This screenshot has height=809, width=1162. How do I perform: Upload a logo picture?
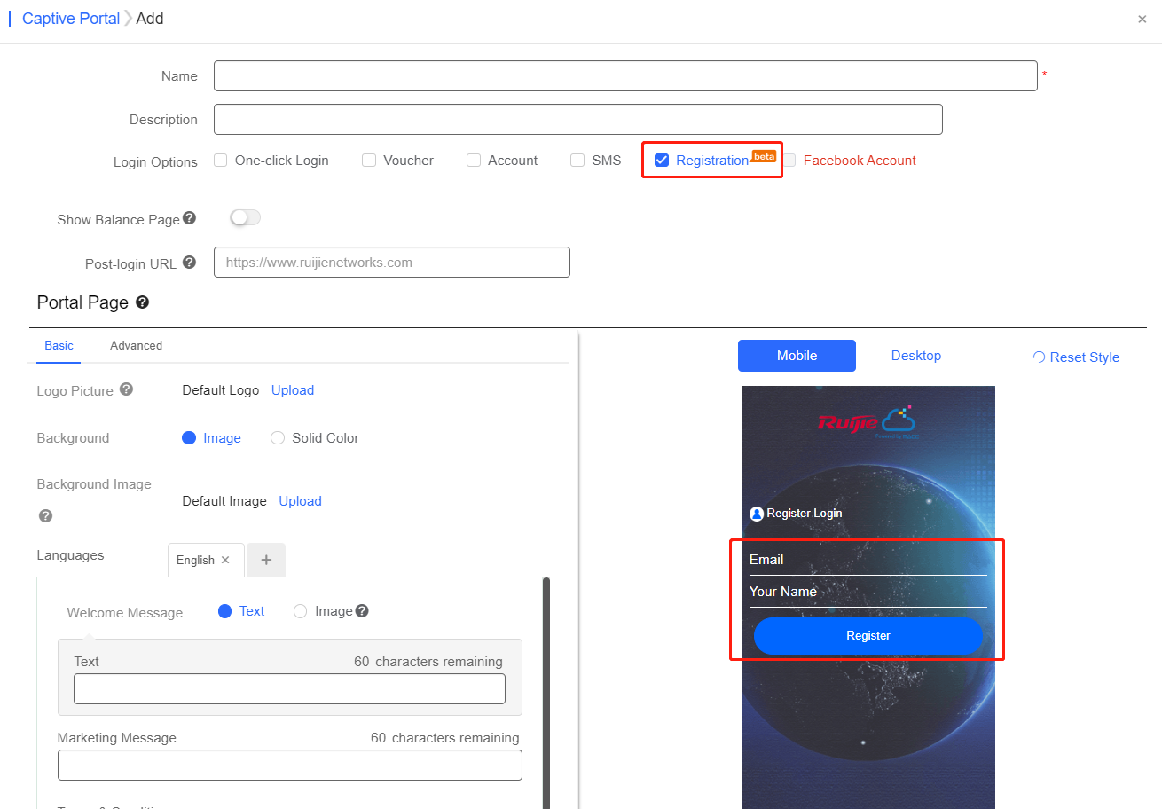click(293, 390)
